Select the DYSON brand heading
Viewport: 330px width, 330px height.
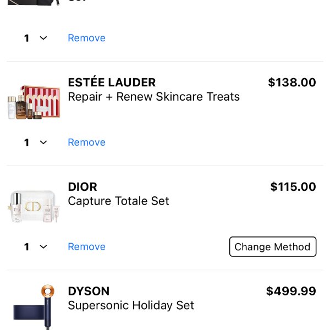point(89,291)
